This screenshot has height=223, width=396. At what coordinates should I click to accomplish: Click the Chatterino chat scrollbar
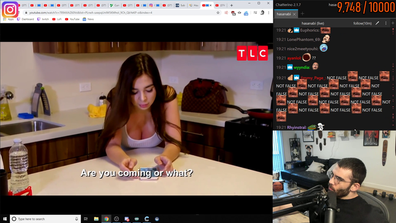point(394,79)
